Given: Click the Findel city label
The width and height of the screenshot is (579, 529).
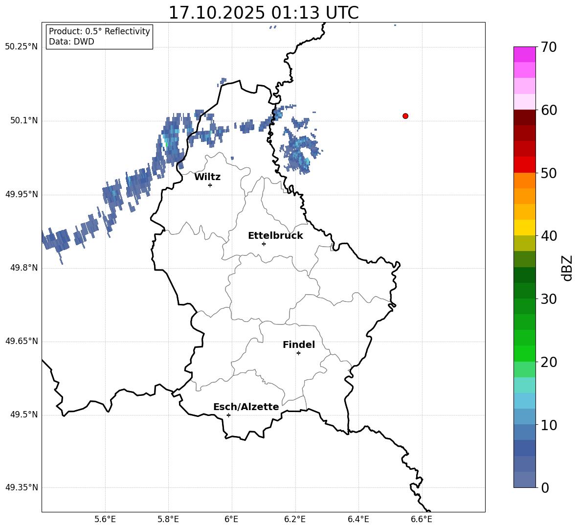Looking at the screenshot, I should (299, 345).
